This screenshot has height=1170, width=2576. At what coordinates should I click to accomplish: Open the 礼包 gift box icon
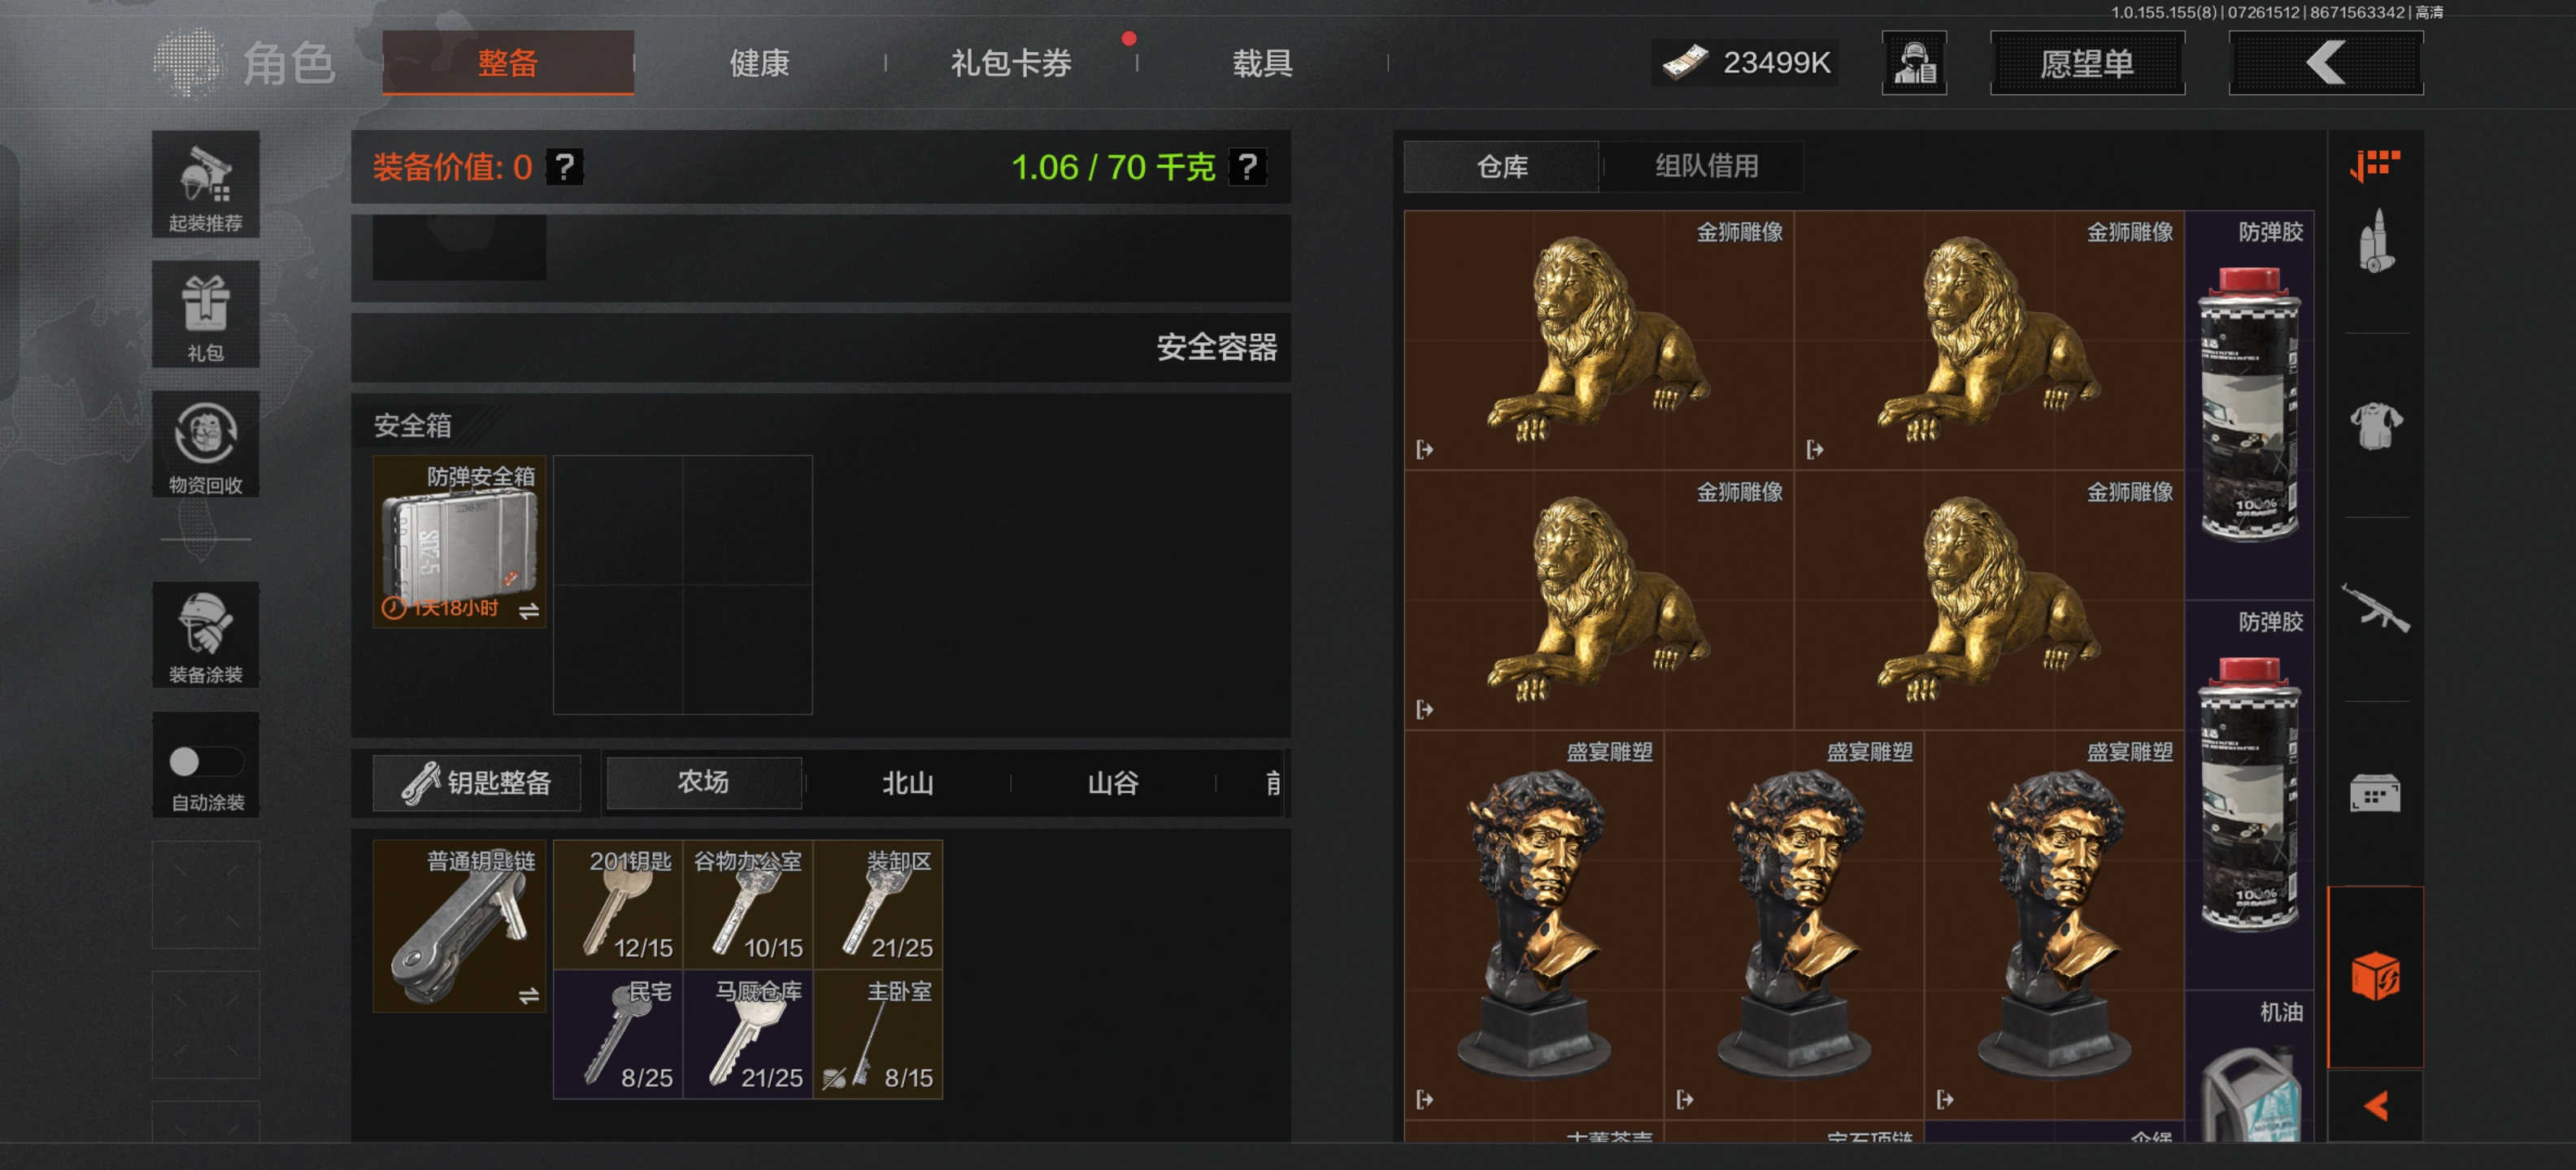pyautogui.click(x=206, y=314)
